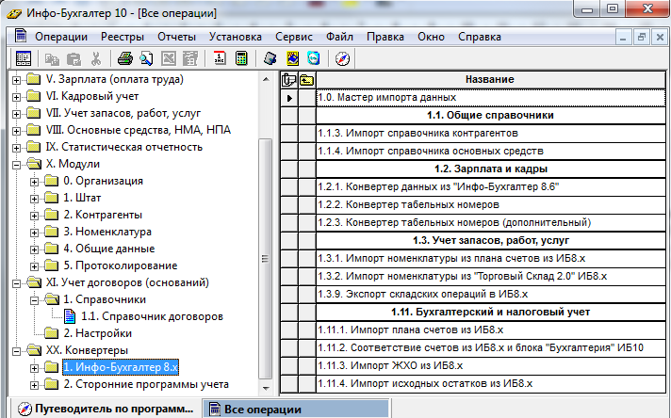Select 1.2.1. Конвертер данных из Инфо-Бухгалтер 8.6

point(490,187)
